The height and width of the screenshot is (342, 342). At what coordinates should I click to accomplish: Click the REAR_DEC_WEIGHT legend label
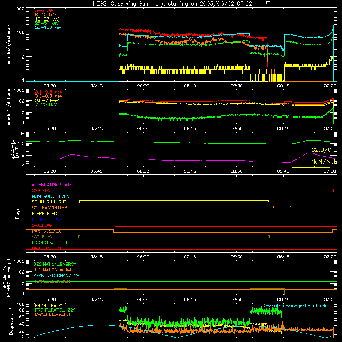pos(53,281)
